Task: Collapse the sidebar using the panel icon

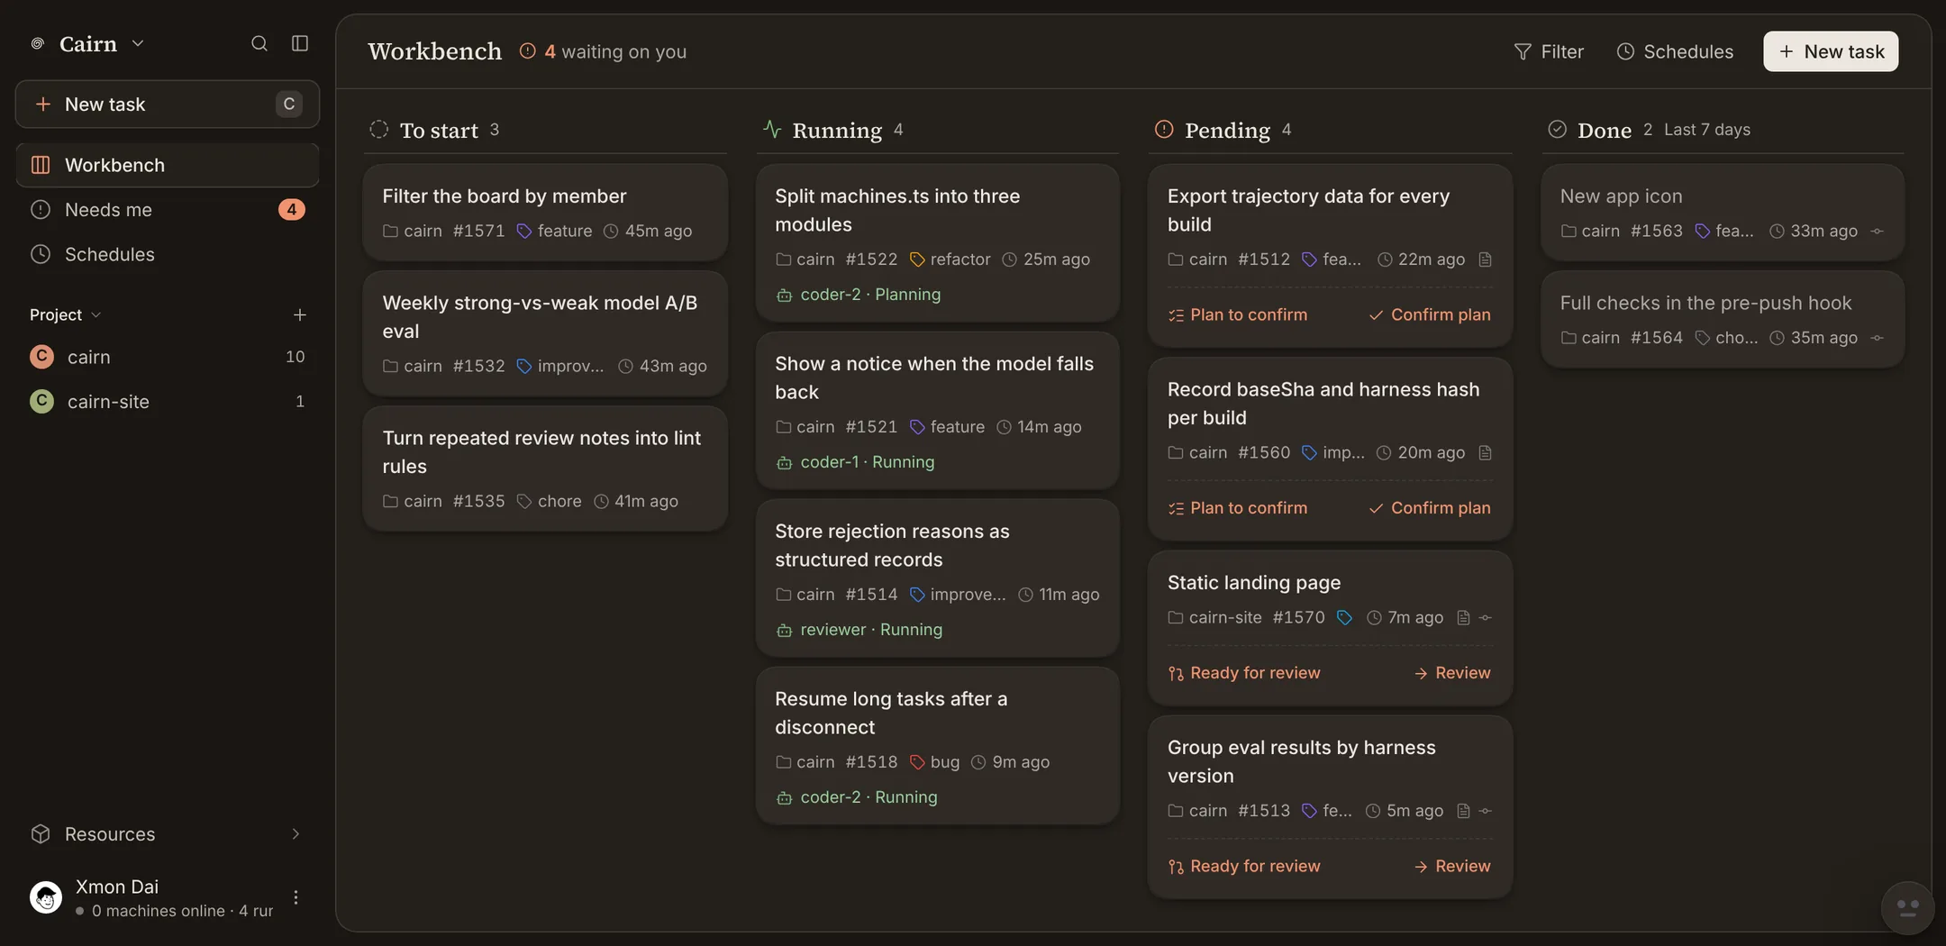Action: [x=300, y=43]
